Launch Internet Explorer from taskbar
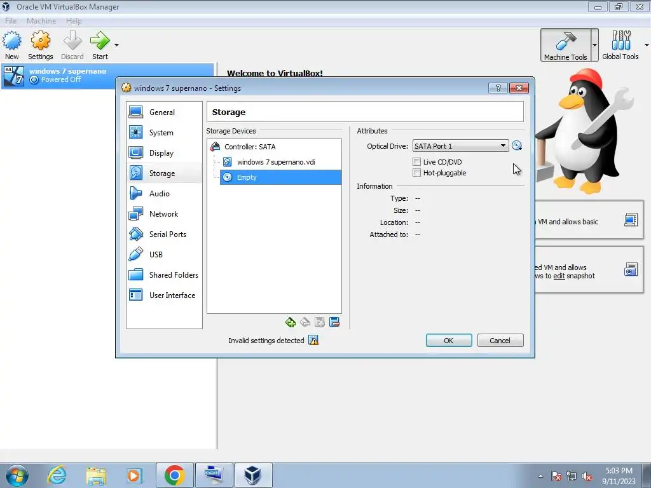This screenshot has width=651, height=488. click(x=57, y=475)
